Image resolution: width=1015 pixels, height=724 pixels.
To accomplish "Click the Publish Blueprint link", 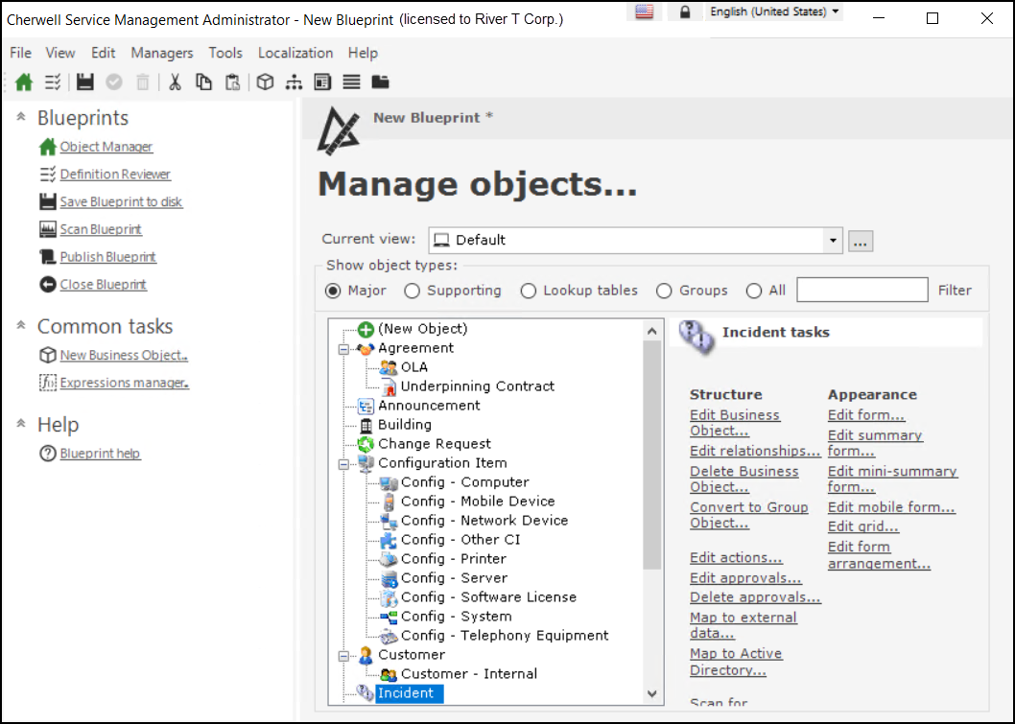I will click(x=108, y=257).
